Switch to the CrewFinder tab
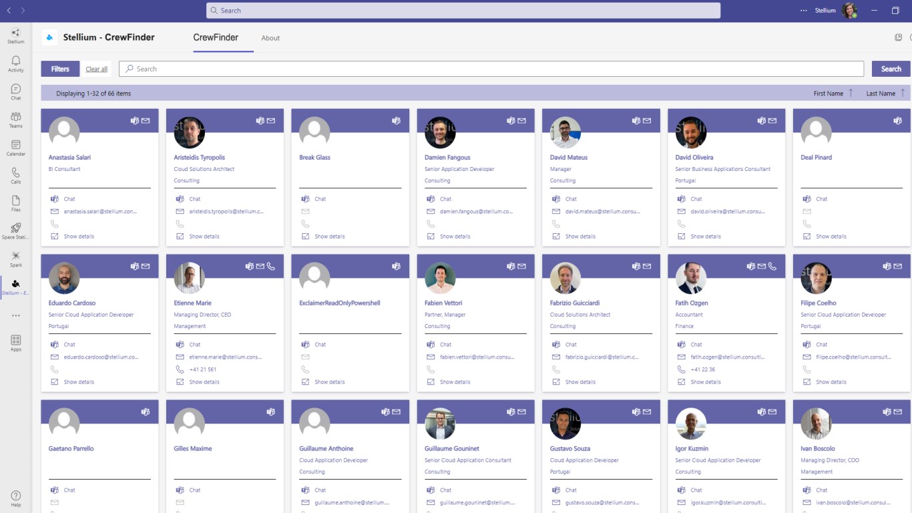912x513 pixels. pyautogui.click(x=216, y=37)
